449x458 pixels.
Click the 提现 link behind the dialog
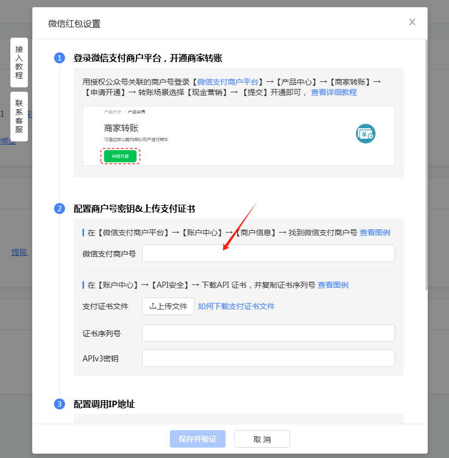coord(20,252)
